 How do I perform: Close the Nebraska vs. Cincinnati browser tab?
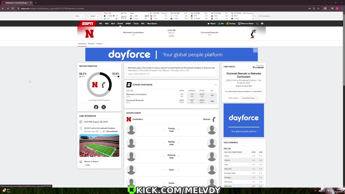(30, 3)
